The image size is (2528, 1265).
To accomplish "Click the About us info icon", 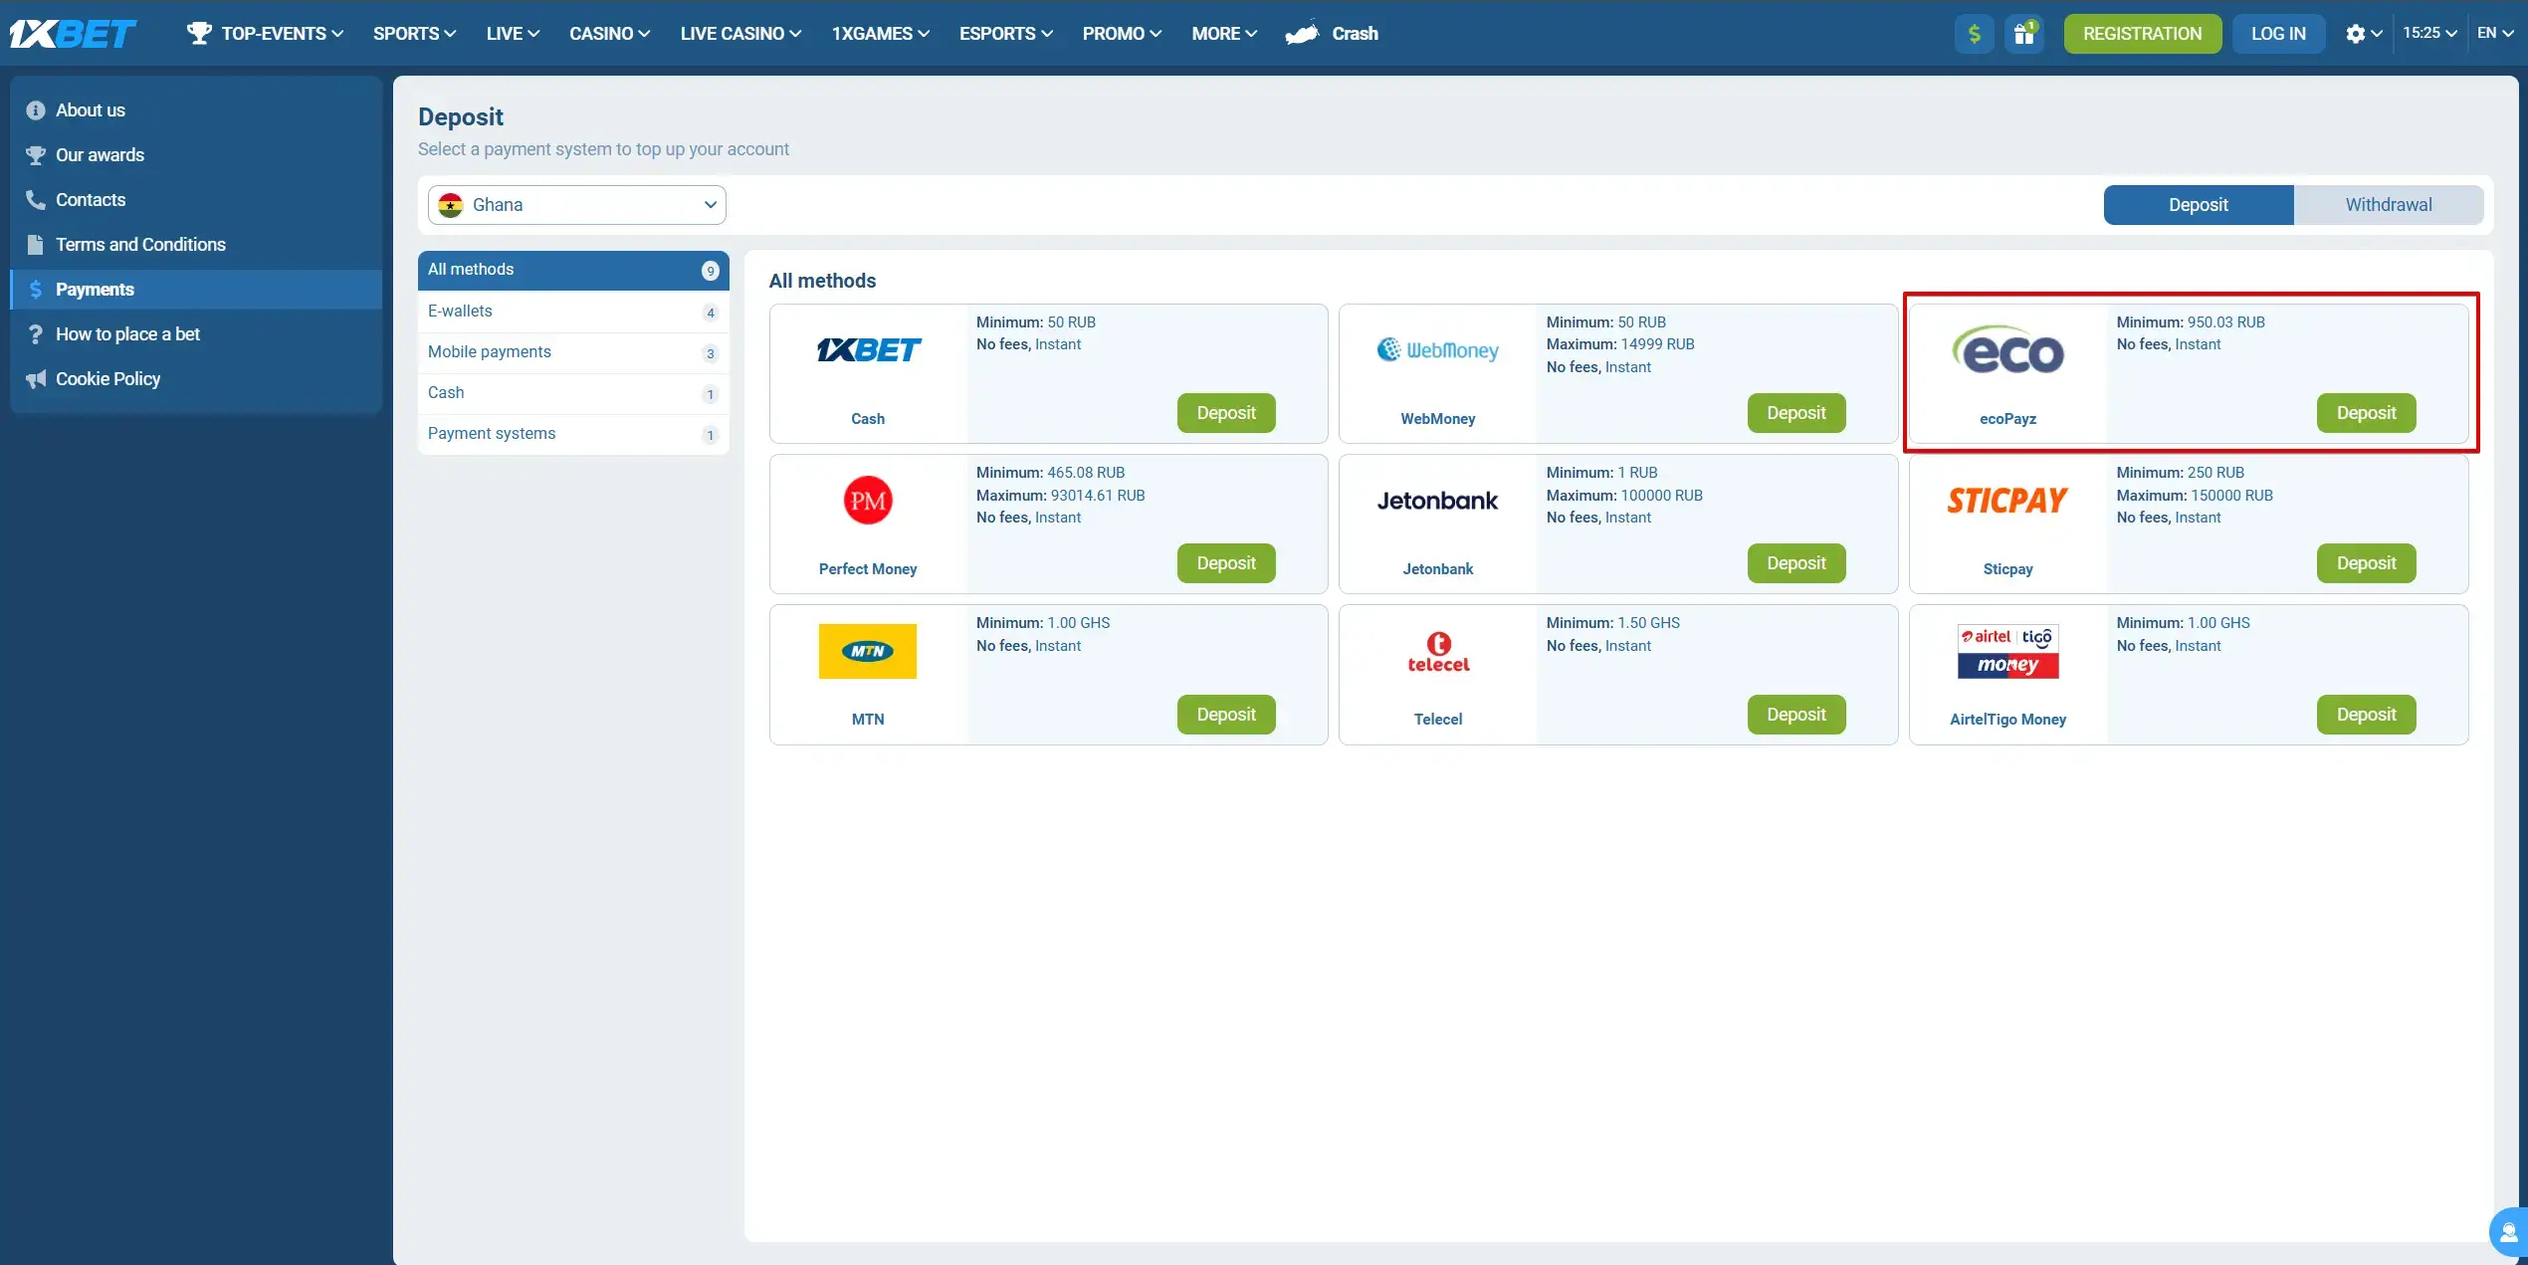I will 35,109.
